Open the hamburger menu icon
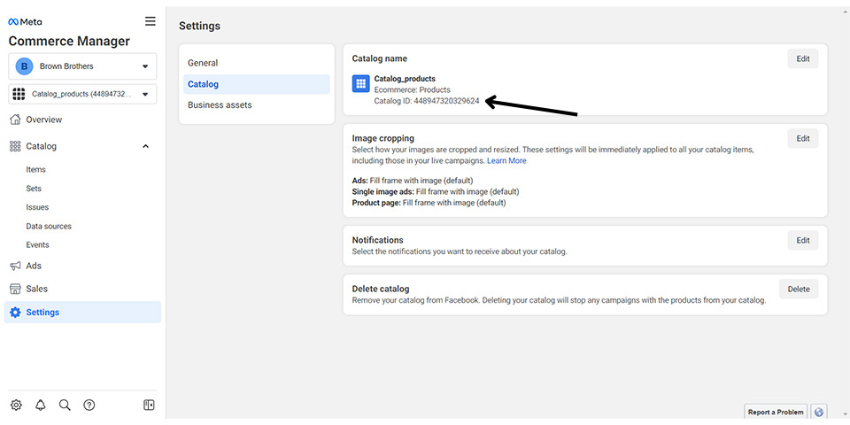Image resolution: width=850 pixels, height=425 pixels. 151,21
